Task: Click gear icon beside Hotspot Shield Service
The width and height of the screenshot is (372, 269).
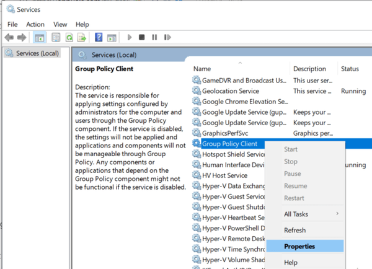Action: (197, 154)
